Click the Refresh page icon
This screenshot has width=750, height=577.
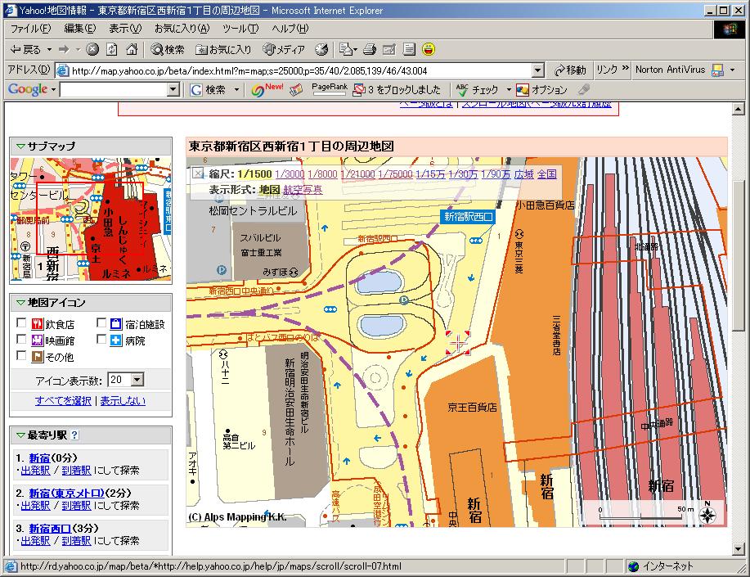112,49
